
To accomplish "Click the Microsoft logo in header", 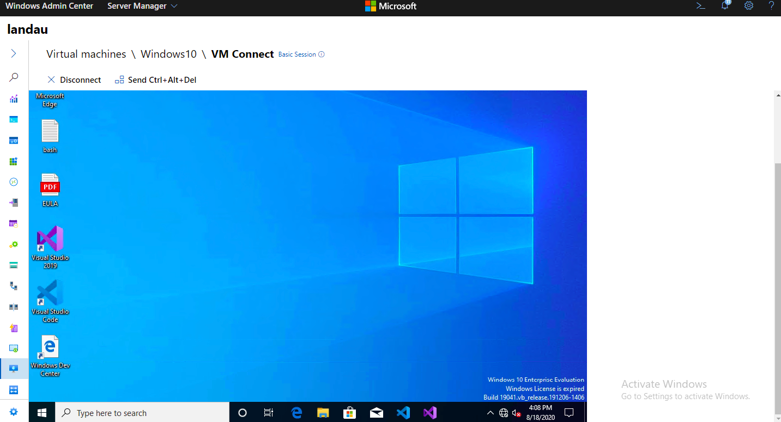I will [x=391, y=6].
